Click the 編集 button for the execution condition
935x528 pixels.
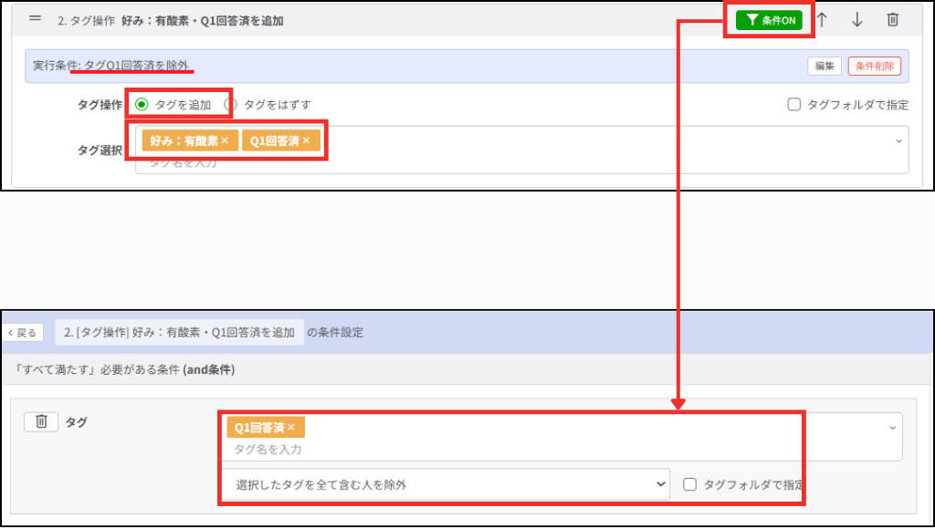pyautogui.click(x=824, y=66)
